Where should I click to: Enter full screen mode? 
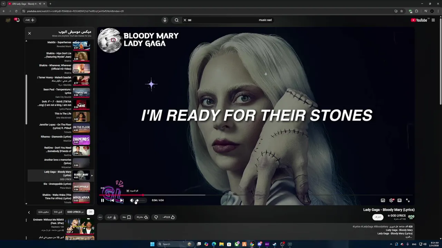point(408,200)
